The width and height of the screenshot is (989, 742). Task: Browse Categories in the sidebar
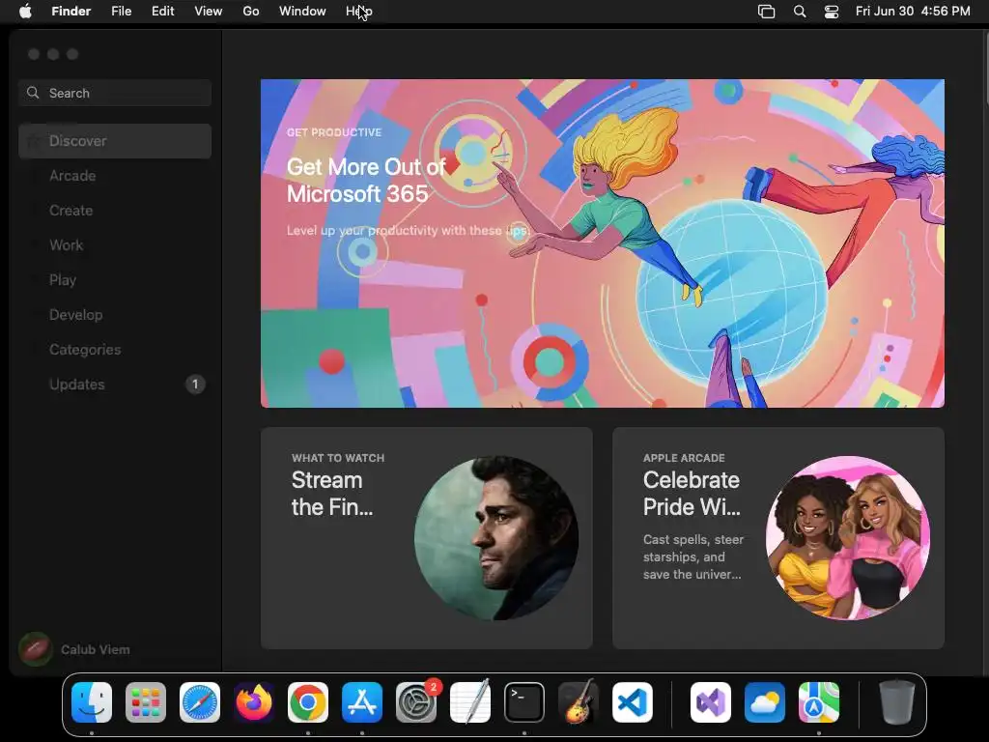(115, 349)
